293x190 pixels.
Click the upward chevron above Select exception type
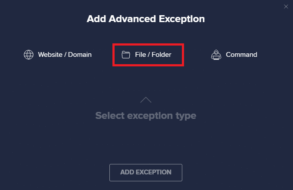146,100
